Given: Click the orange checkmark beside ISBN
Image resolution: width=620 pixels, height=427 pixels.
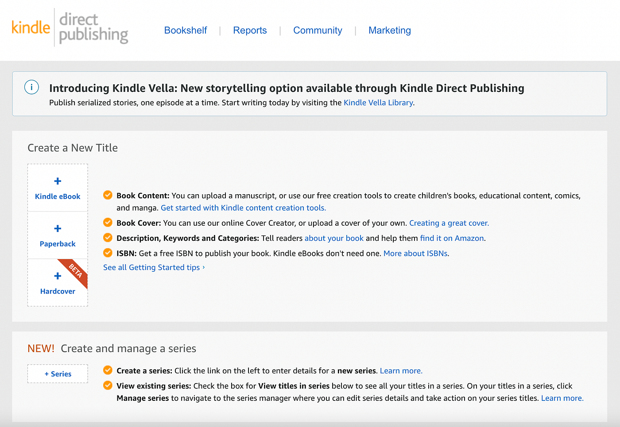Looking at the screenshot, I should click(108, 253).
